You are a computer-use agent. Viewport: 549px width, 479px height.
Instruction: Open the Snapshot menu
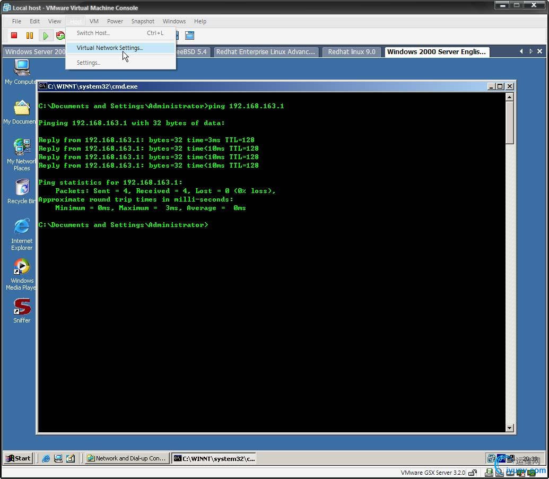[x=143, y=21]
